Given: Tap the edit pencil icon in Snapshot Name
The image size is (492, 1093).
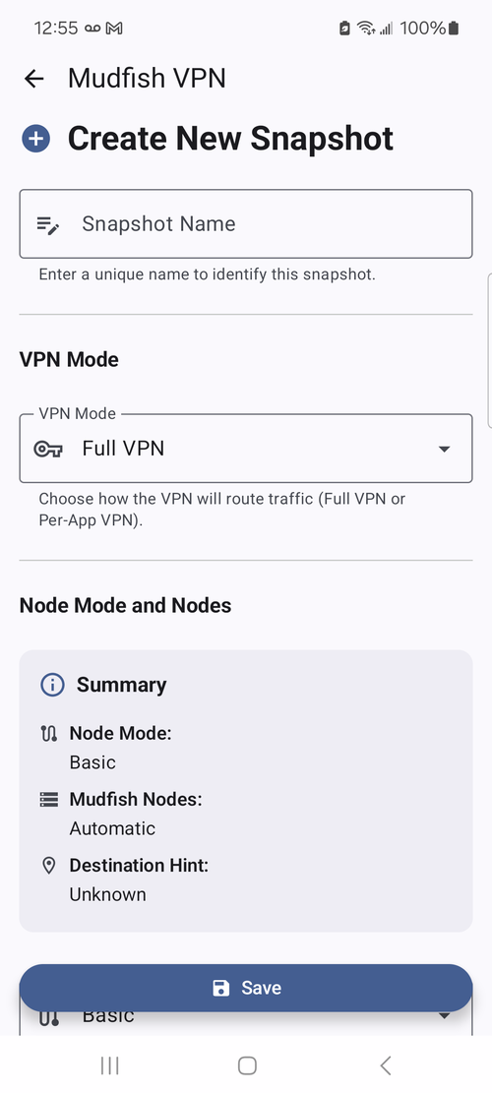Looking at the screenshot, I should (48, 224).
